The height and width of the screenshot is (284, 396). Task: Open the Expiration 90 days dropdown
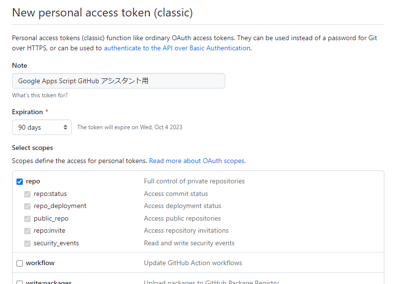[42, 127]
